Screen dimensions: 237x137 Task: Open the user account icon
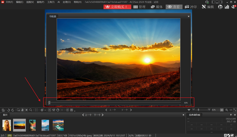(207, 2)
